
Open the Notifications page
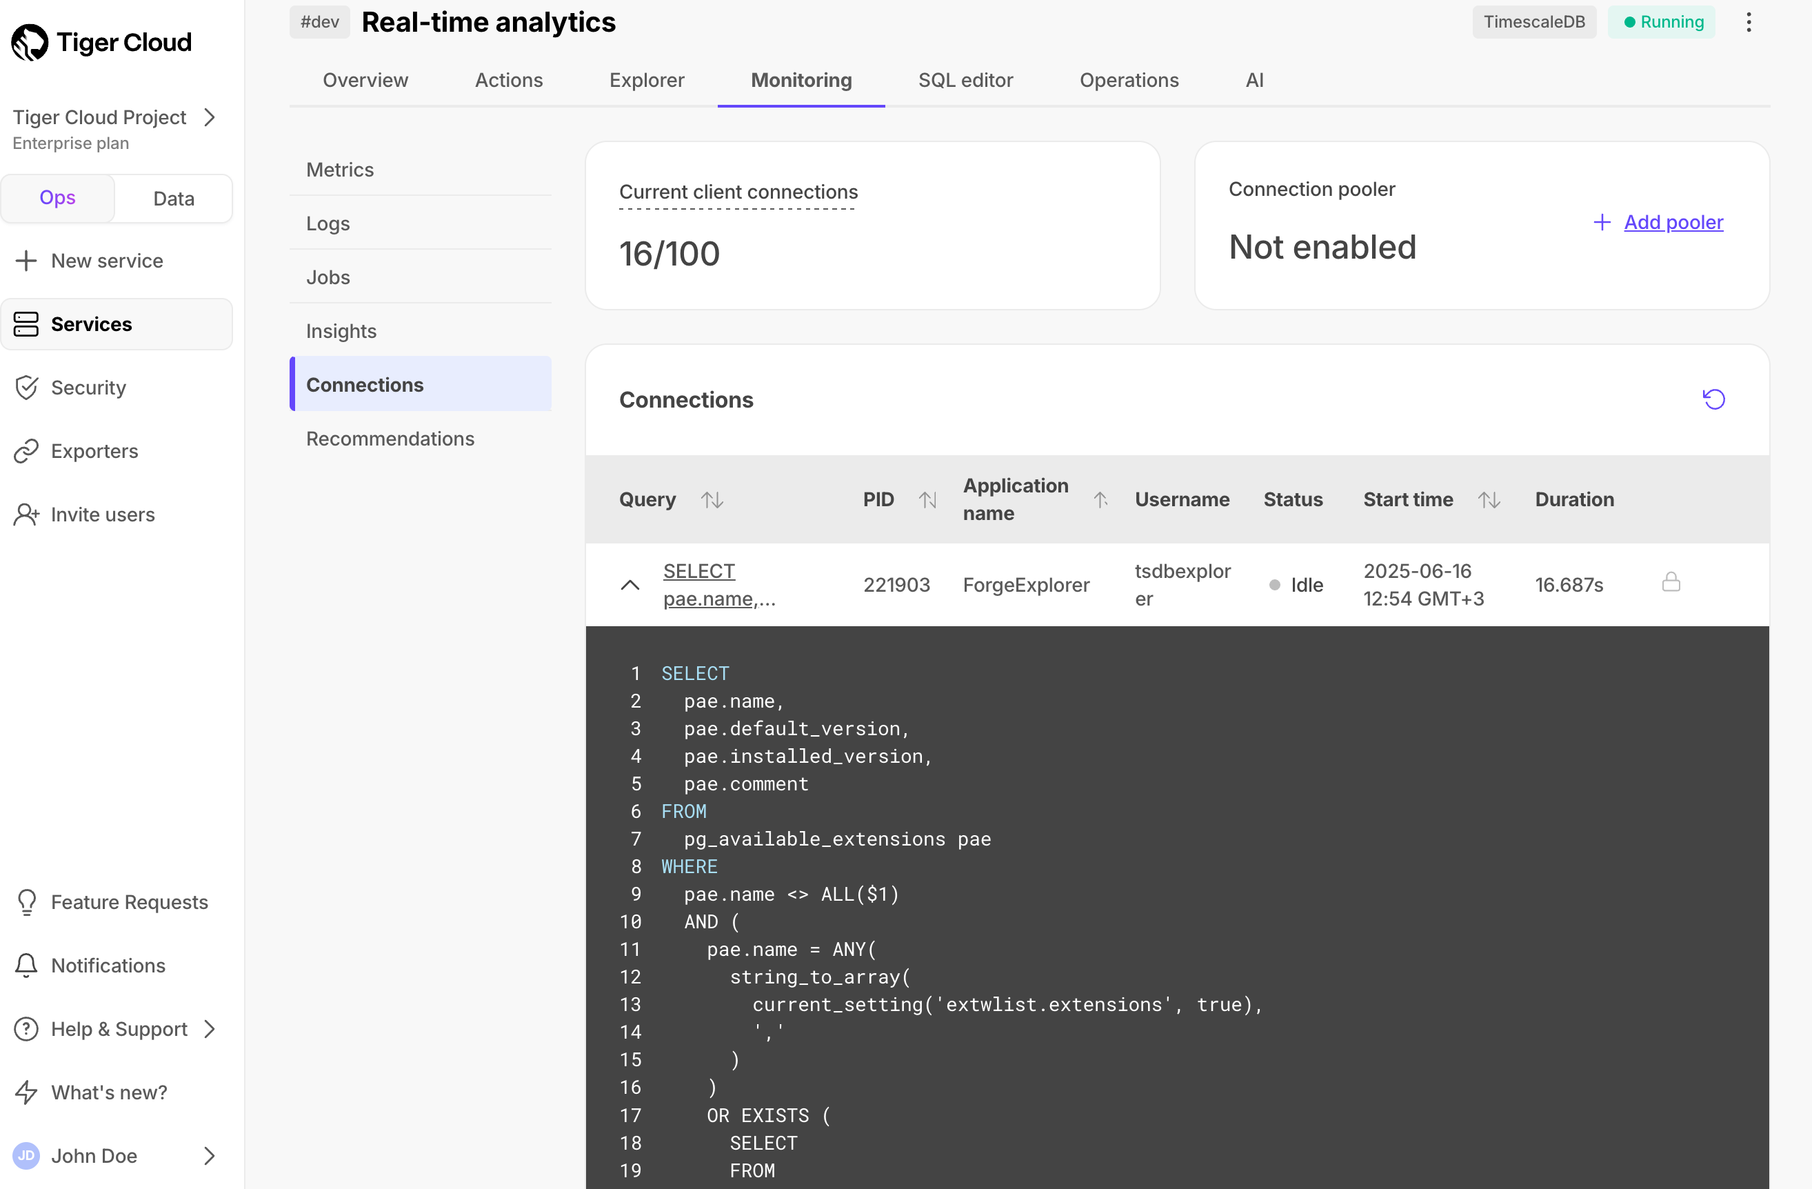click(x=117, y=965)
